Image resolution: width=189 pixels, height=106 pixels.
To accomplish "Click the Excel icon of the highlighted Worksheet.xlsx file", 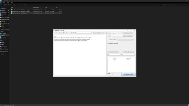I will pos(12,13).
